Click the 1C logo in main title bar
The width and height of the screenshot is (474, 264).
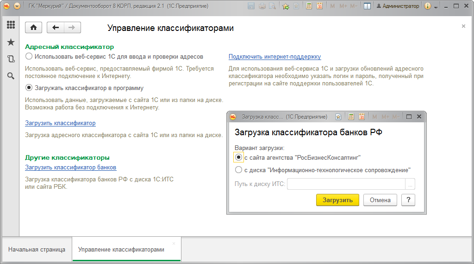click(6, 6)
